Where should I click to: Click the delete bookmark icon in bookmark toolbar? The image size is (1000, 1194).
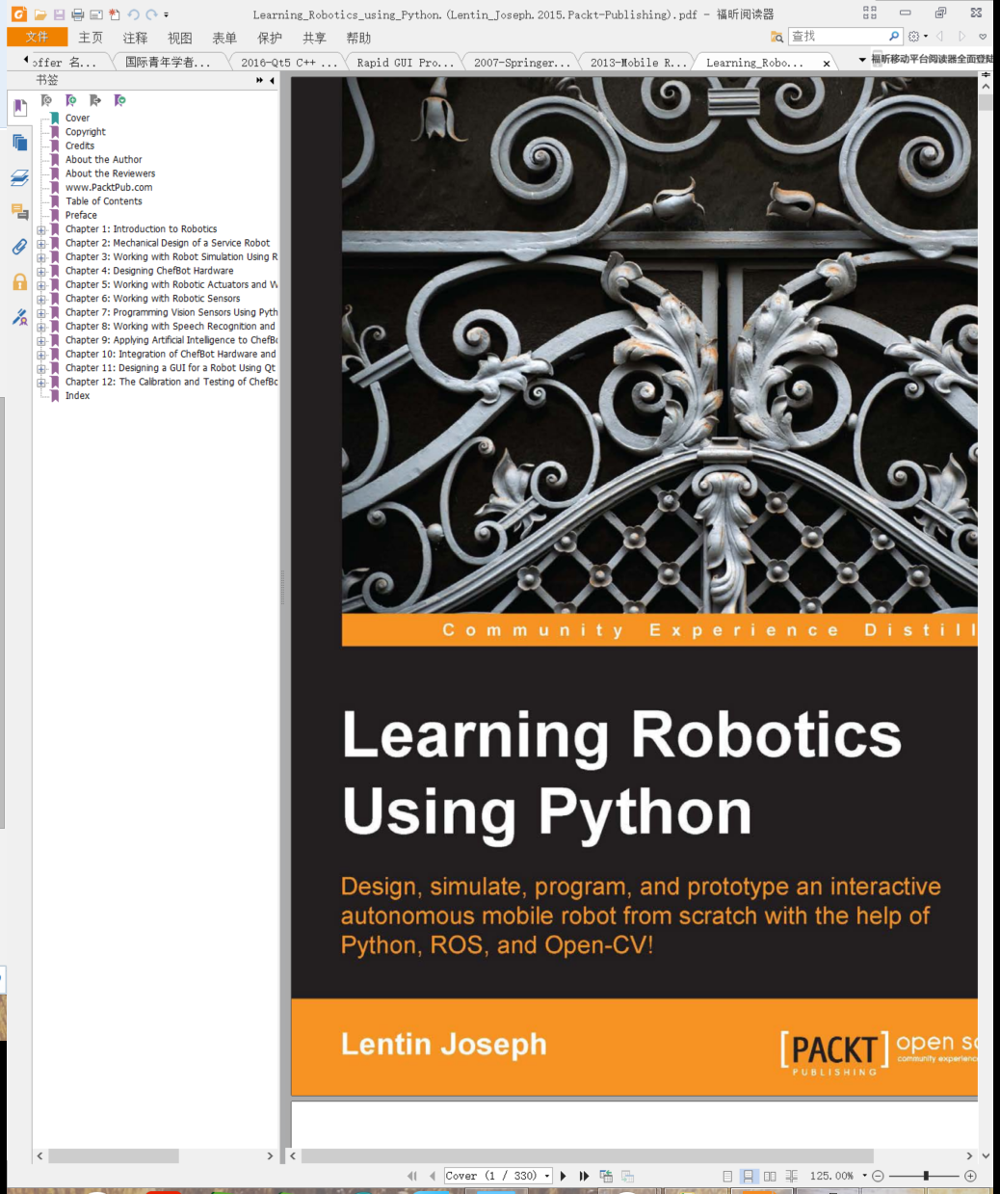(x=46, y=100)
